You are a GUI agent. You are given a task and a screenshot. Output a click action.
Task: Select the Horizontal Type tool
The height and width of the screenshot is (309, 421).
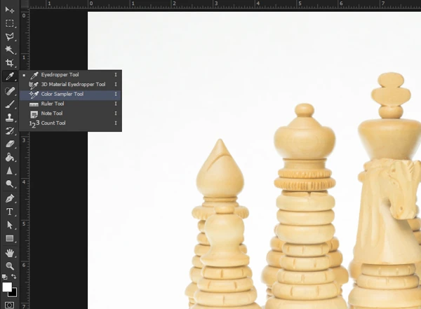point(10,211)
